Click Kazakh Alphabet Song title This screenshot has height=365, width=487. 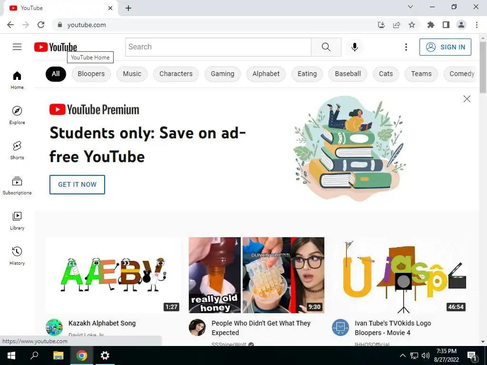pos(102,323)
